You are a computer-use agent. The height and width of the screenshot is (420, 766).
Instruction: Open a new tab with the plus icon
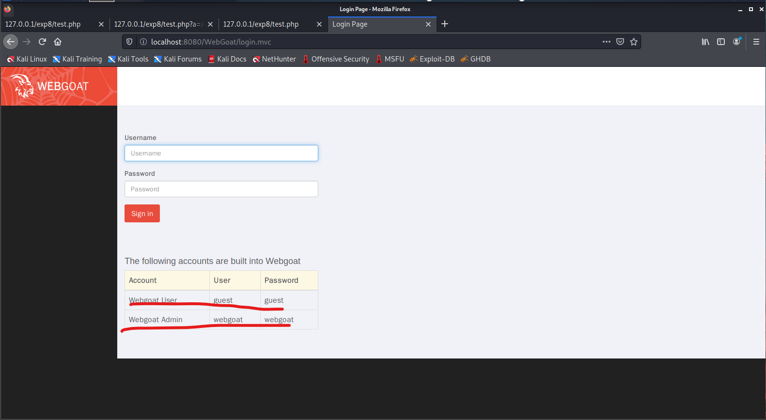(x=445, y=24)
